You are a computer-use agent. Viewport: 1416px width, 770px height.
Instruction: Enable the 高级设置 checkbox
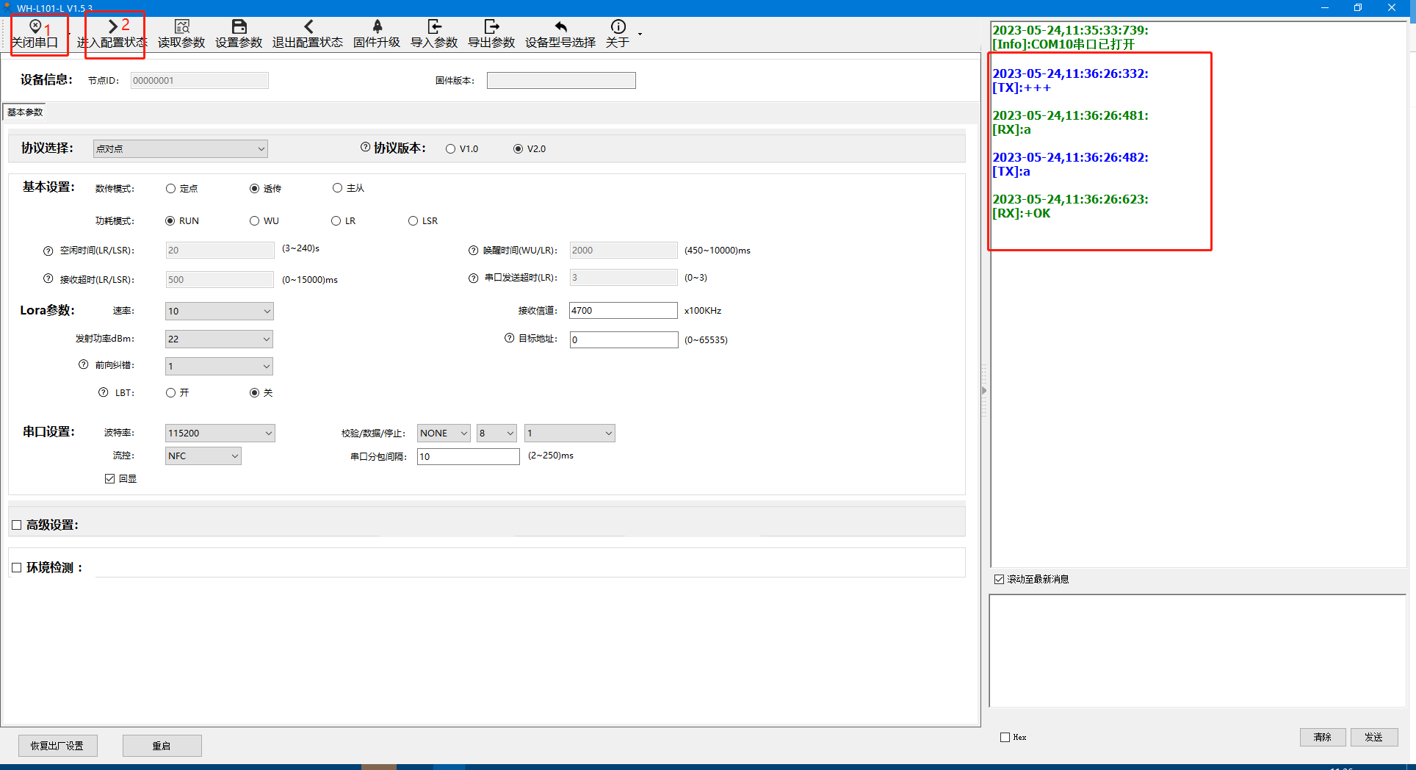tap(17, 525)
